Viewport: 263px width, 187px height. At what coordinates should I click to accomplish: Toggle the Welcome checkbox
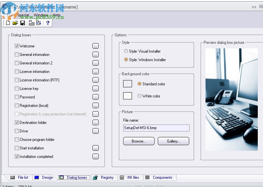click(17, 46)
